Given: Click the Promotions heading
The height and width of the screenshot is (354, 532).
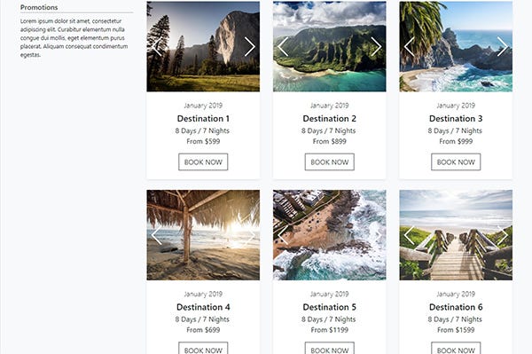Looking at the screenshot, I should click(39, 7).
